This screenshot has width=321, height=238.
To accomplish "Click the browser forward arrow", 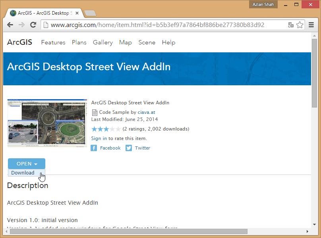I will point(21,25).
